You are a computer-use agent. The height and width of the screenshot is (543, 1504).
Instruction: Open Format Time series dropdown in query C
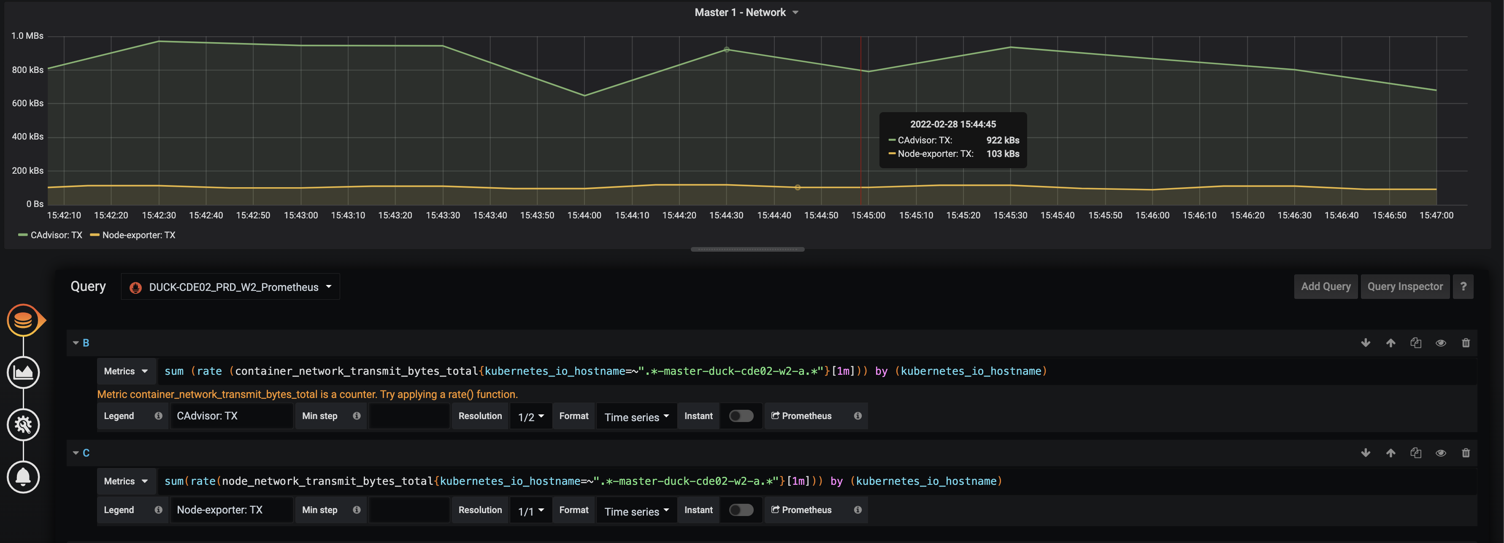(x=636, y=511)
